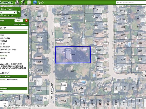146x109 pixels.
Task: Click parcel label 5855
Action: click(x=39, y=100)
